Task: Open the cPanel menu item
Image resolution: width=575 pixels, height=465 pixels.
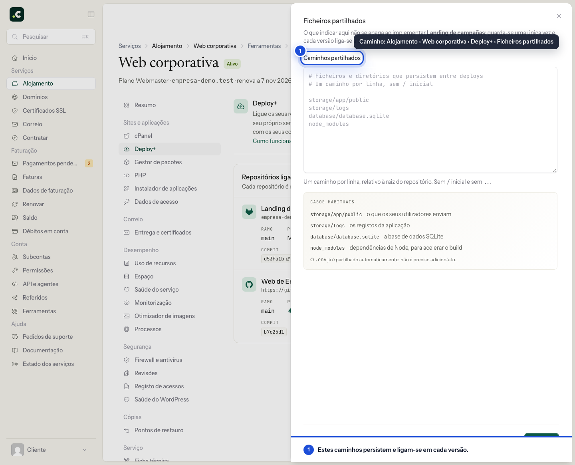Action: click(x=170, y=136)
